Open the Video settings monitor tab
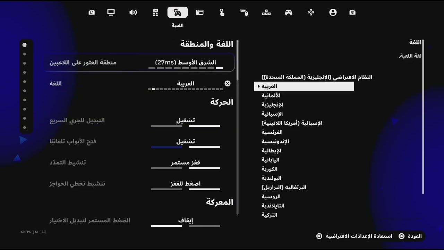444x250 pixels. click(111, 12)
